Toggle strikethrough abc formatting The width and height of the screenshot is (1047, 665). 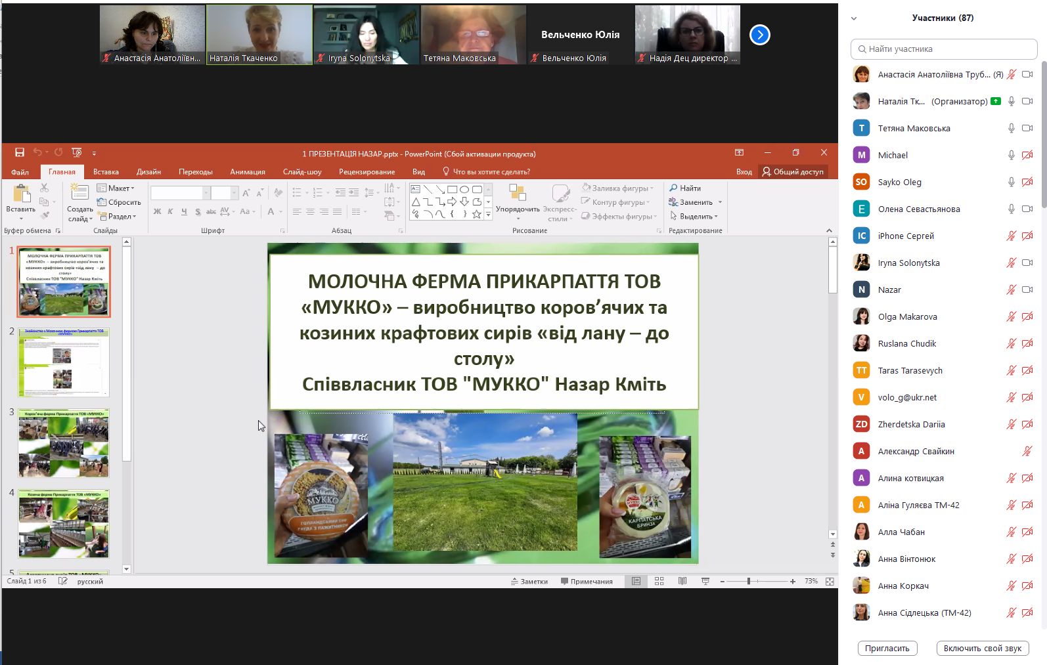tap(211, 211)
